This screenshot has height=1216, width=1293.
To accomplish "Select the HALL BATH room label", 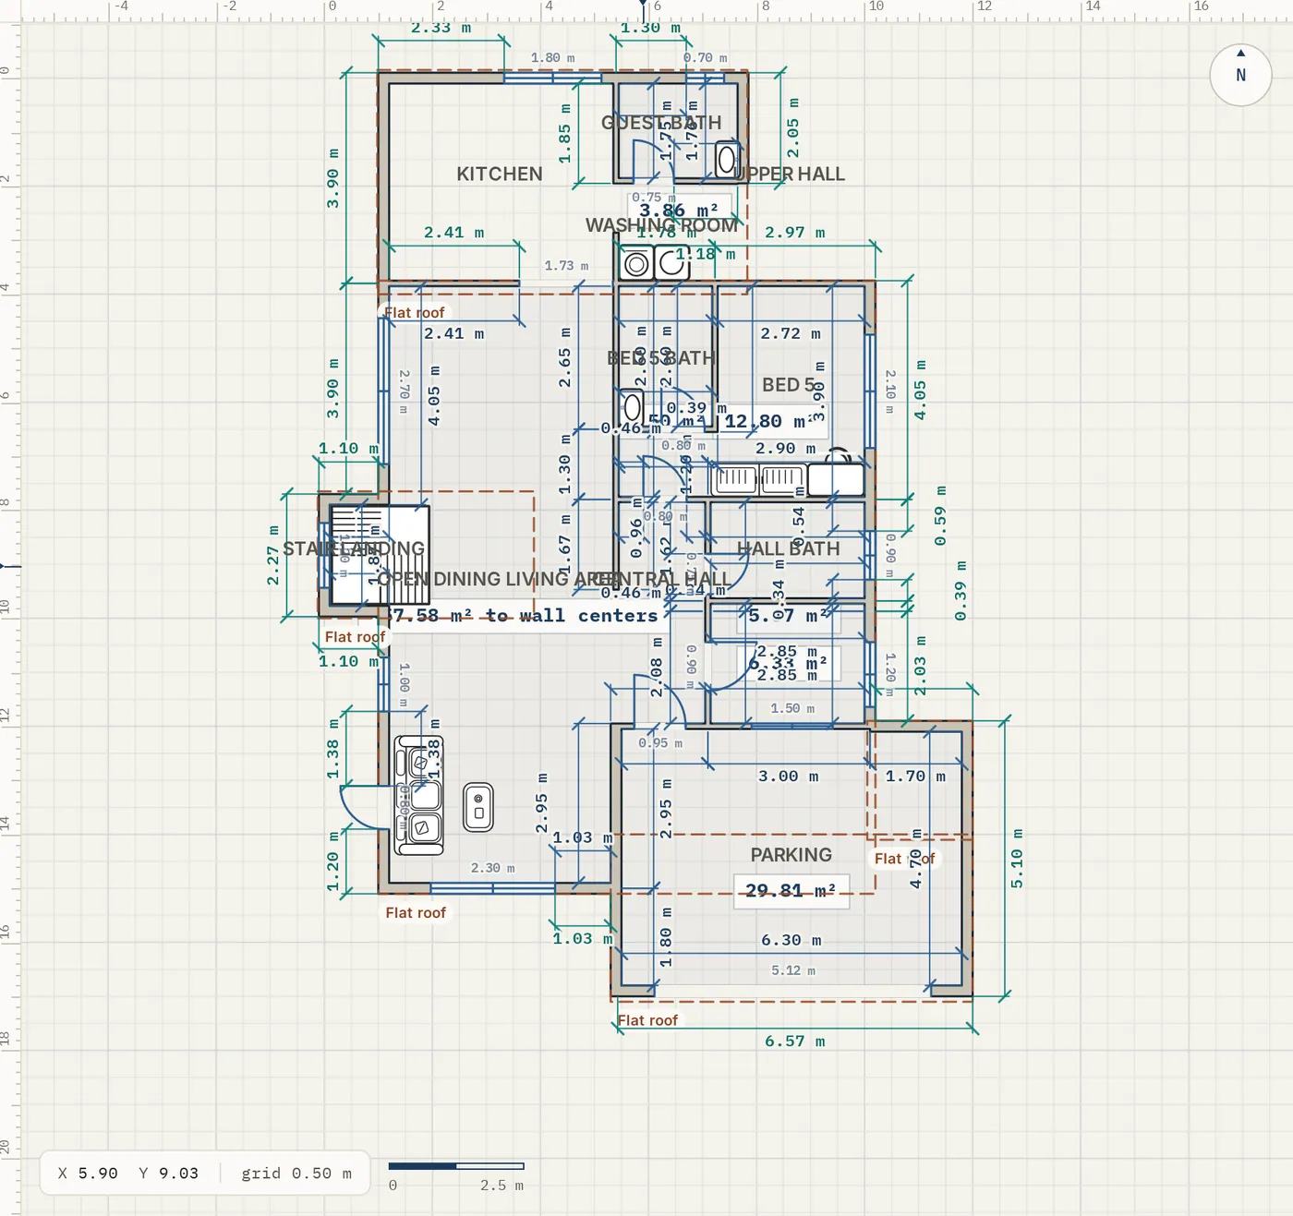I will [789, 548].
